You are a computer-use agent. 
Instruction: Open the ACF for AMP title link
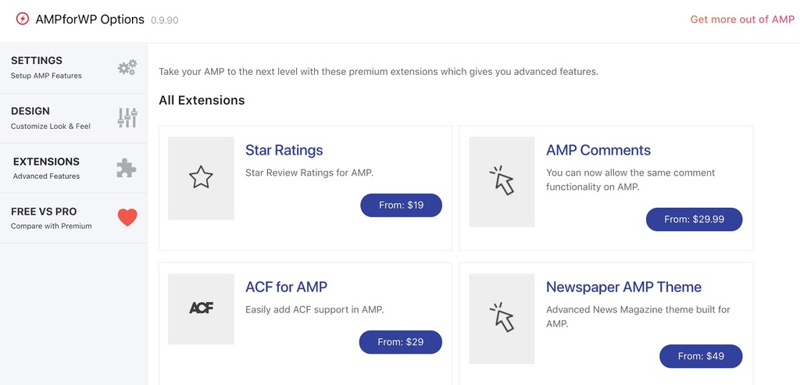click(286, 287)
